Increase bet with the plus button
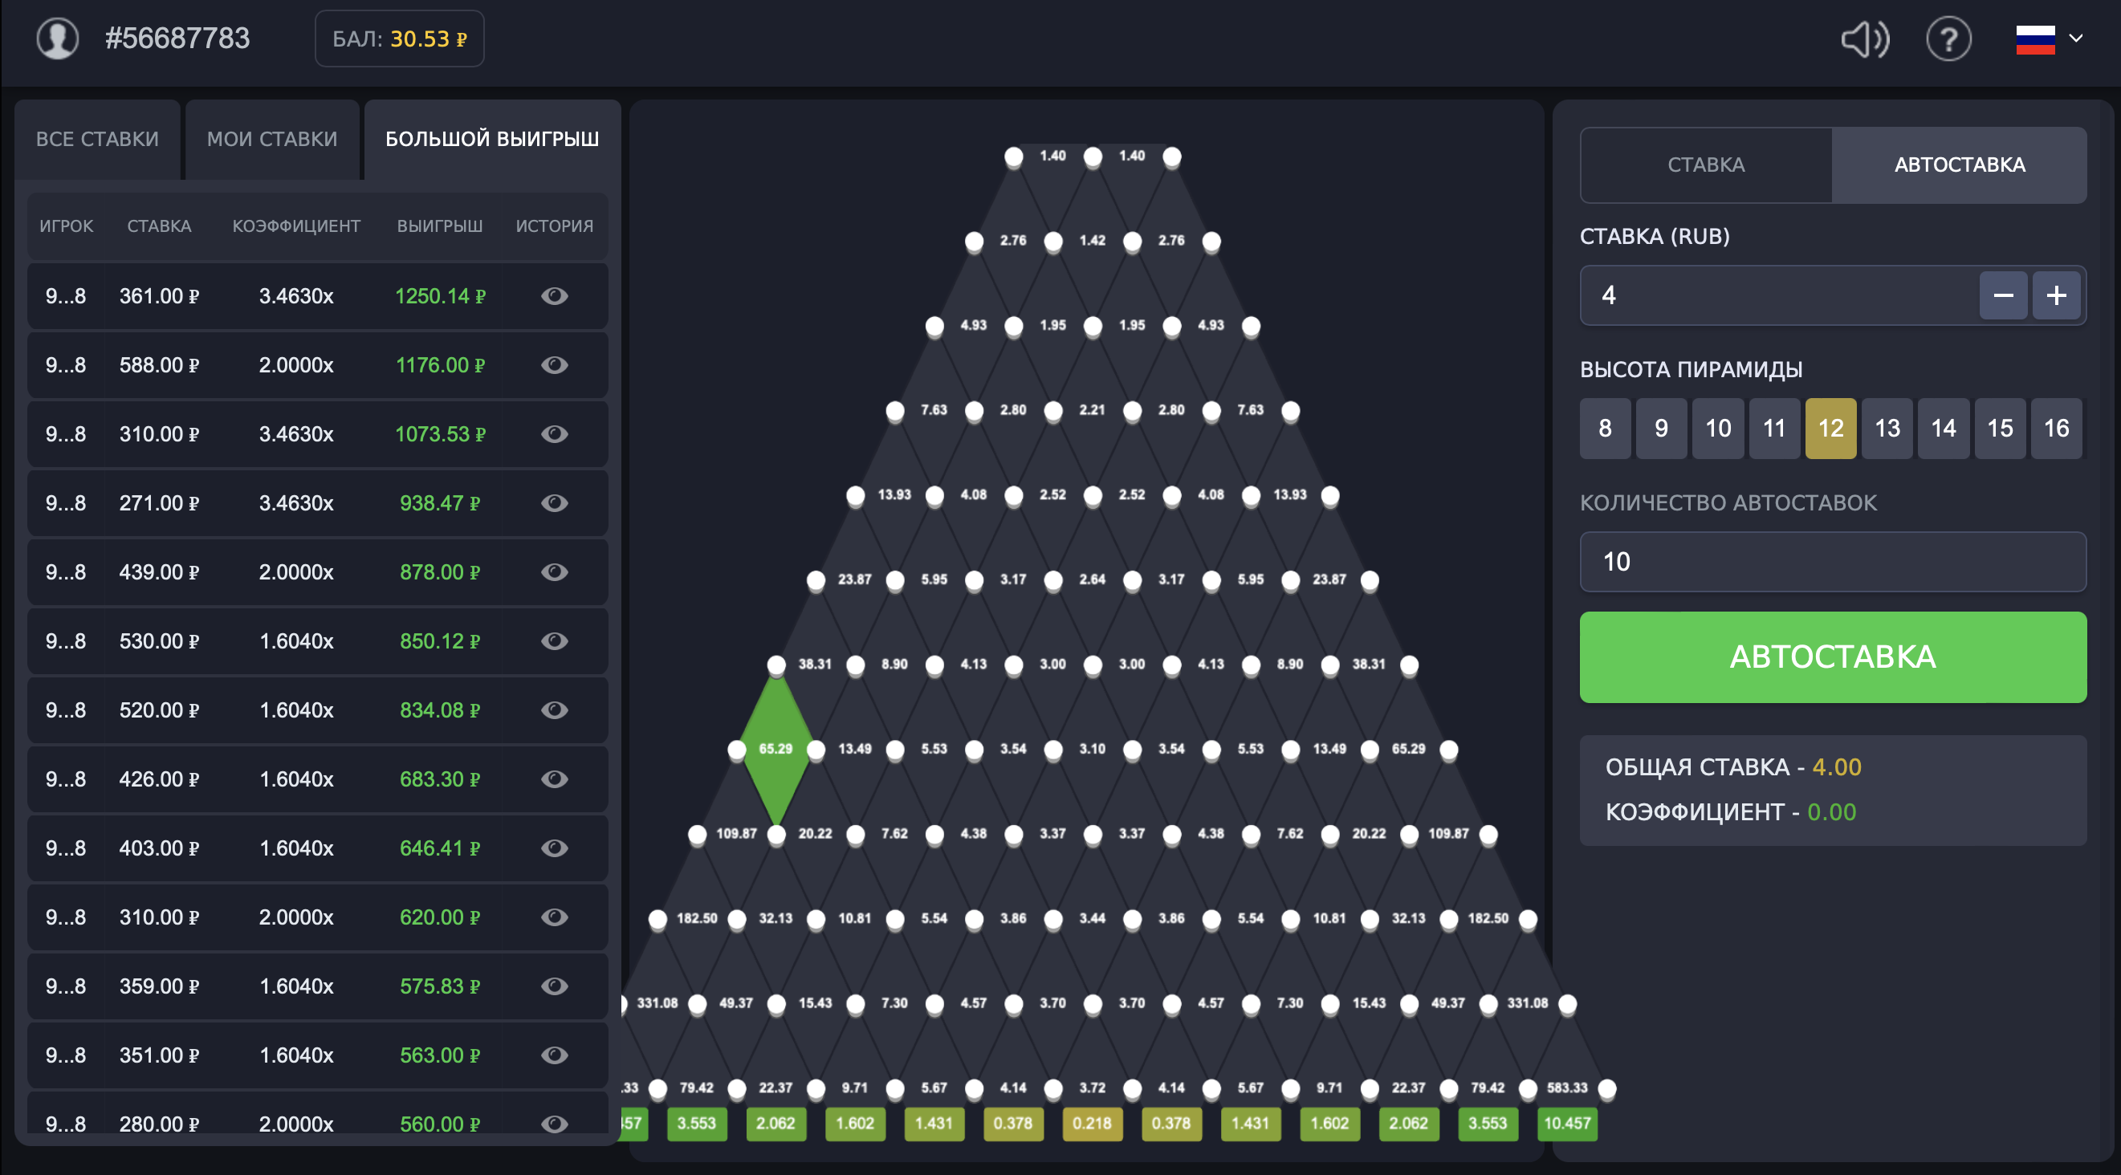2121x1175 pixels. (x=2056, y=295)
